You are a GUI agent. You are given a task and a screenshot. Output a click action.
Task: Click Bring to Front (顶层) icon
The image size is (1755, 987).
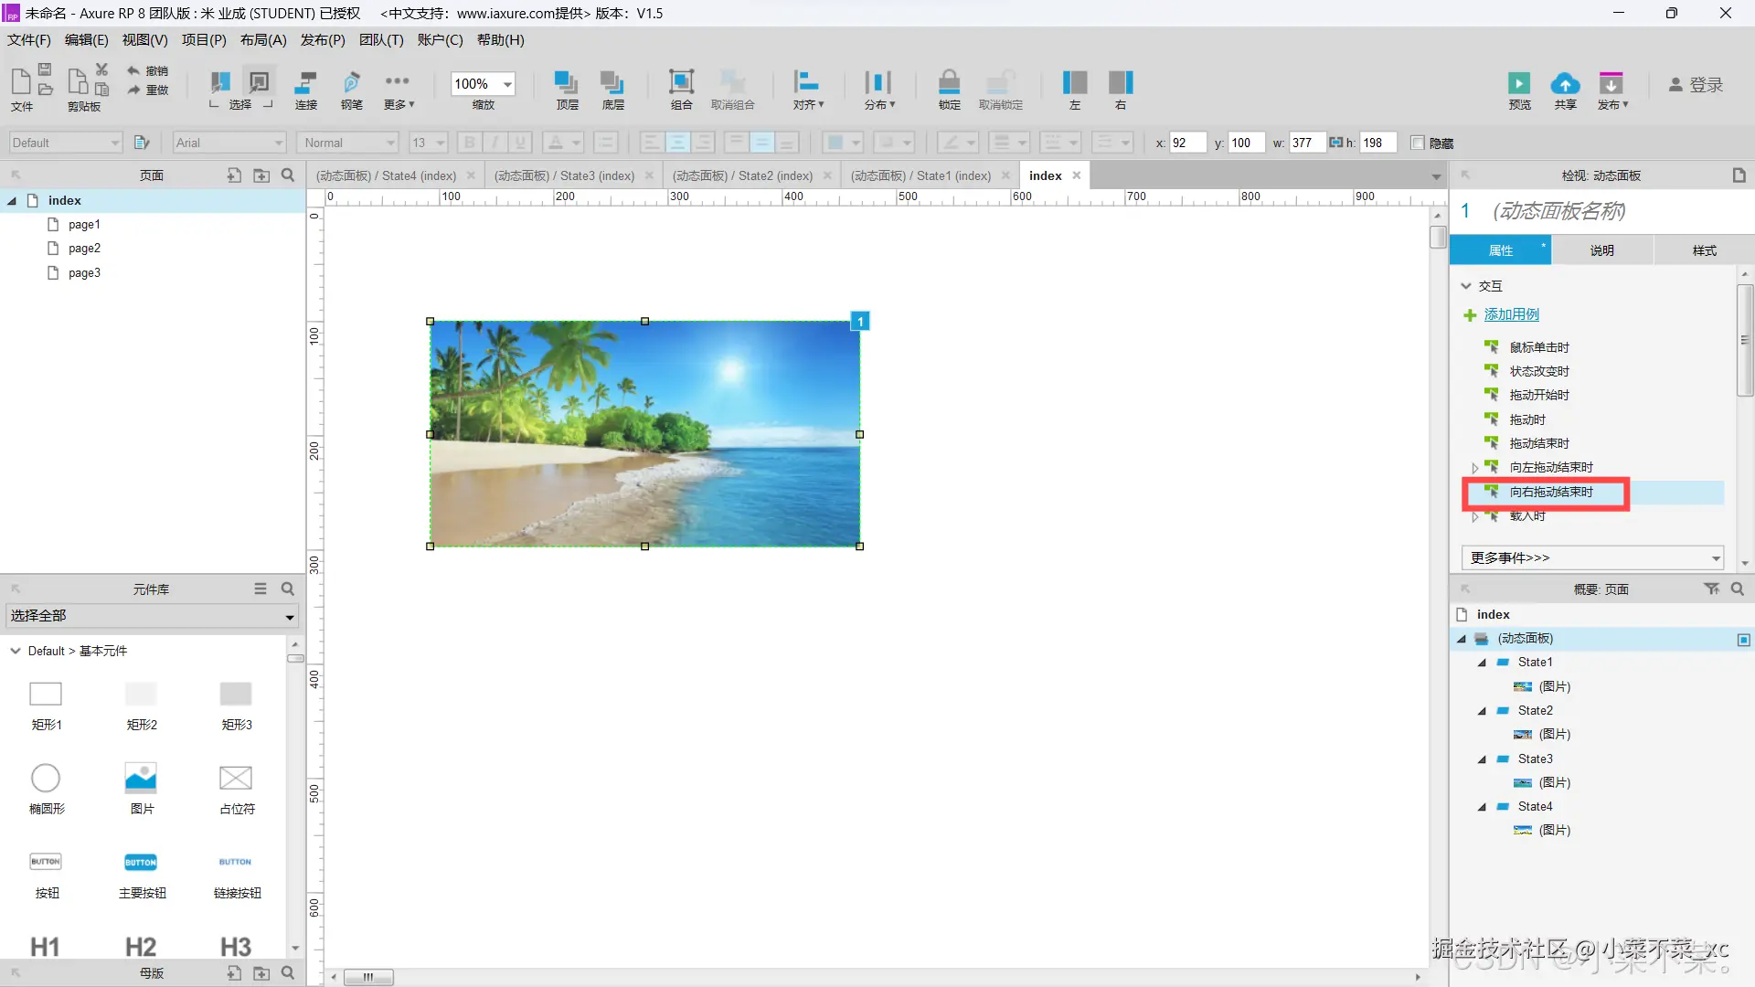click(x=567, y=83)
